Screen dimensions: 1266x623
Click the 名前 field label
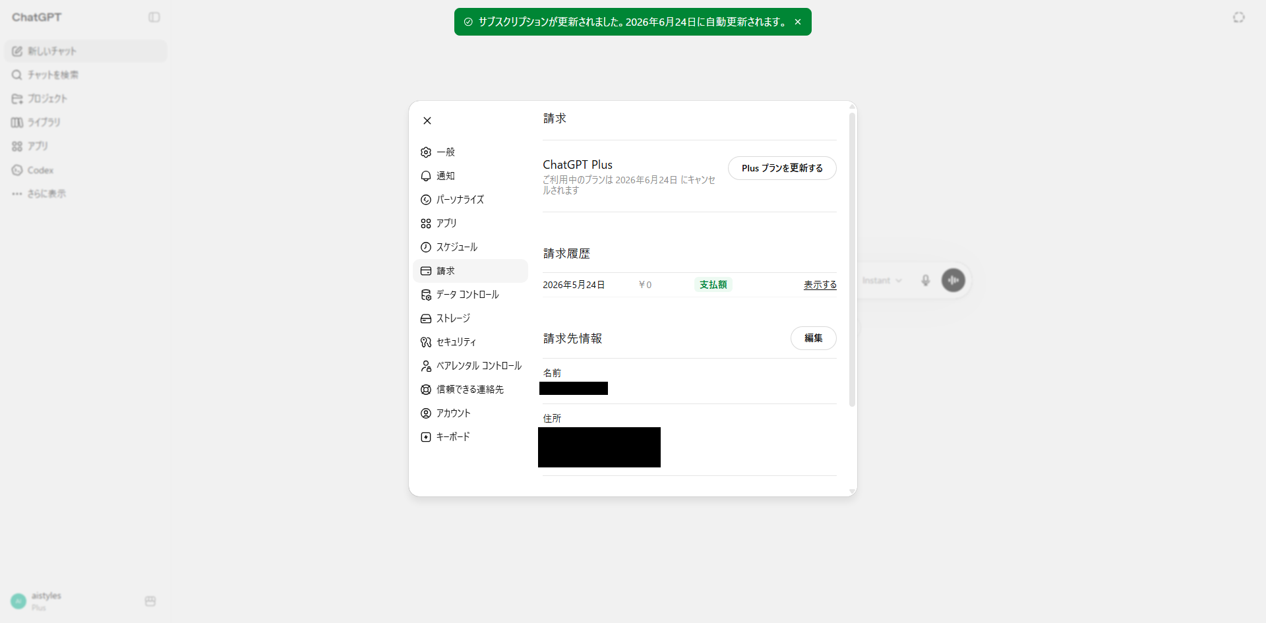point(552,373)
